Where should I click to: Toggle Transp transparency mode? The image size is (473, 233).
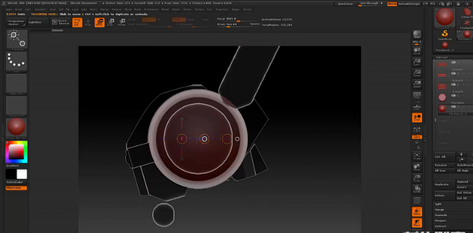click(x=417, y=212)
